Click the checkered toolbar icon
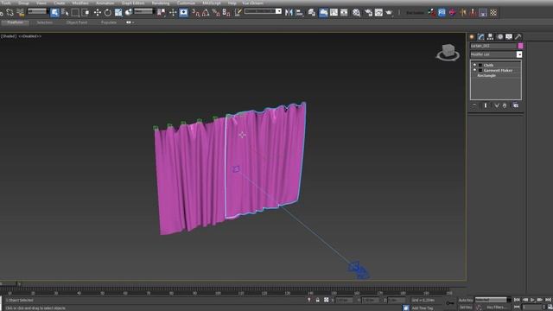The height and width of the screenshot is (311, 553). point(493,13)
